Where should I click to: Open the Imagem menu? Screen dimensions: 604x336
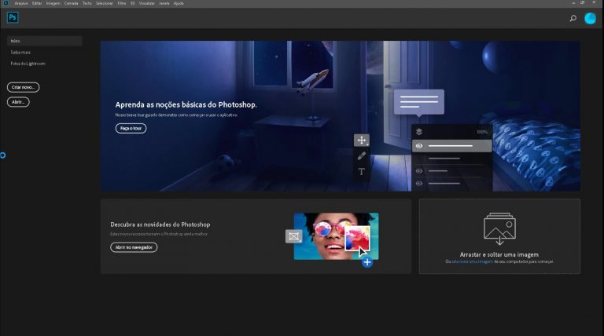[53, 3]
